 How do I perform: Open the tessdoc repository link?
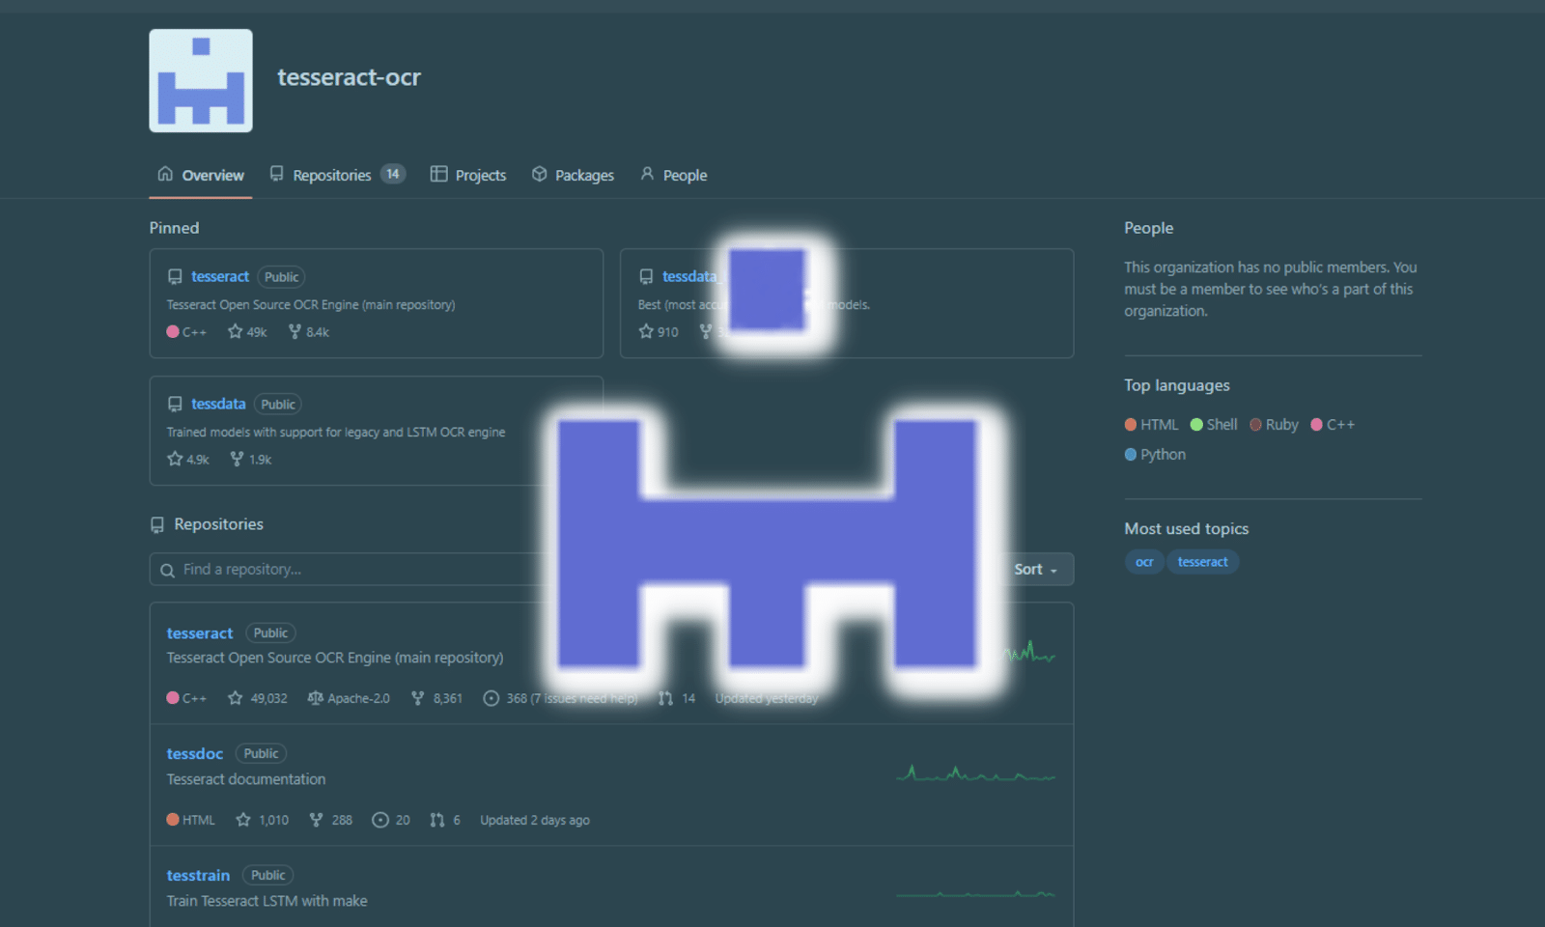tap(194, 753)
